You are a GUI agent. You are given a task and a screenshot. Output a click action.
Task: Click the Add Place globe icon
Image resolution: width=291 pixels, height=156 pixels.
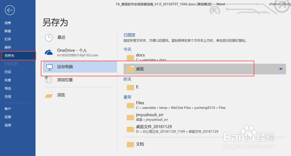pyautogui.click(x=49, y=80)
